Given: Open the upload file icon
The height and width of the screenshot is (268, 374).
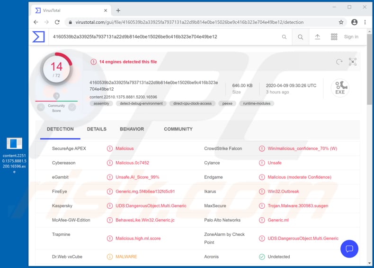Looking at the screenshot, I should [317, 37].
